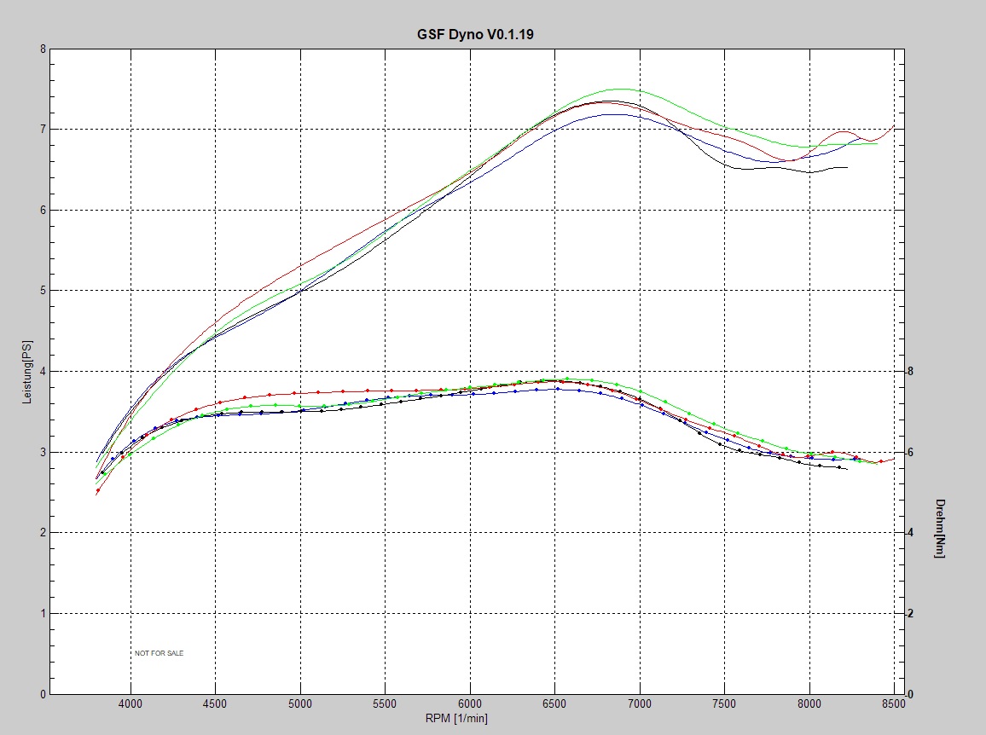986x735 pixels.
Task: Click the 8000 tick on the RPM axis
Action: click(x=809, y=703)
